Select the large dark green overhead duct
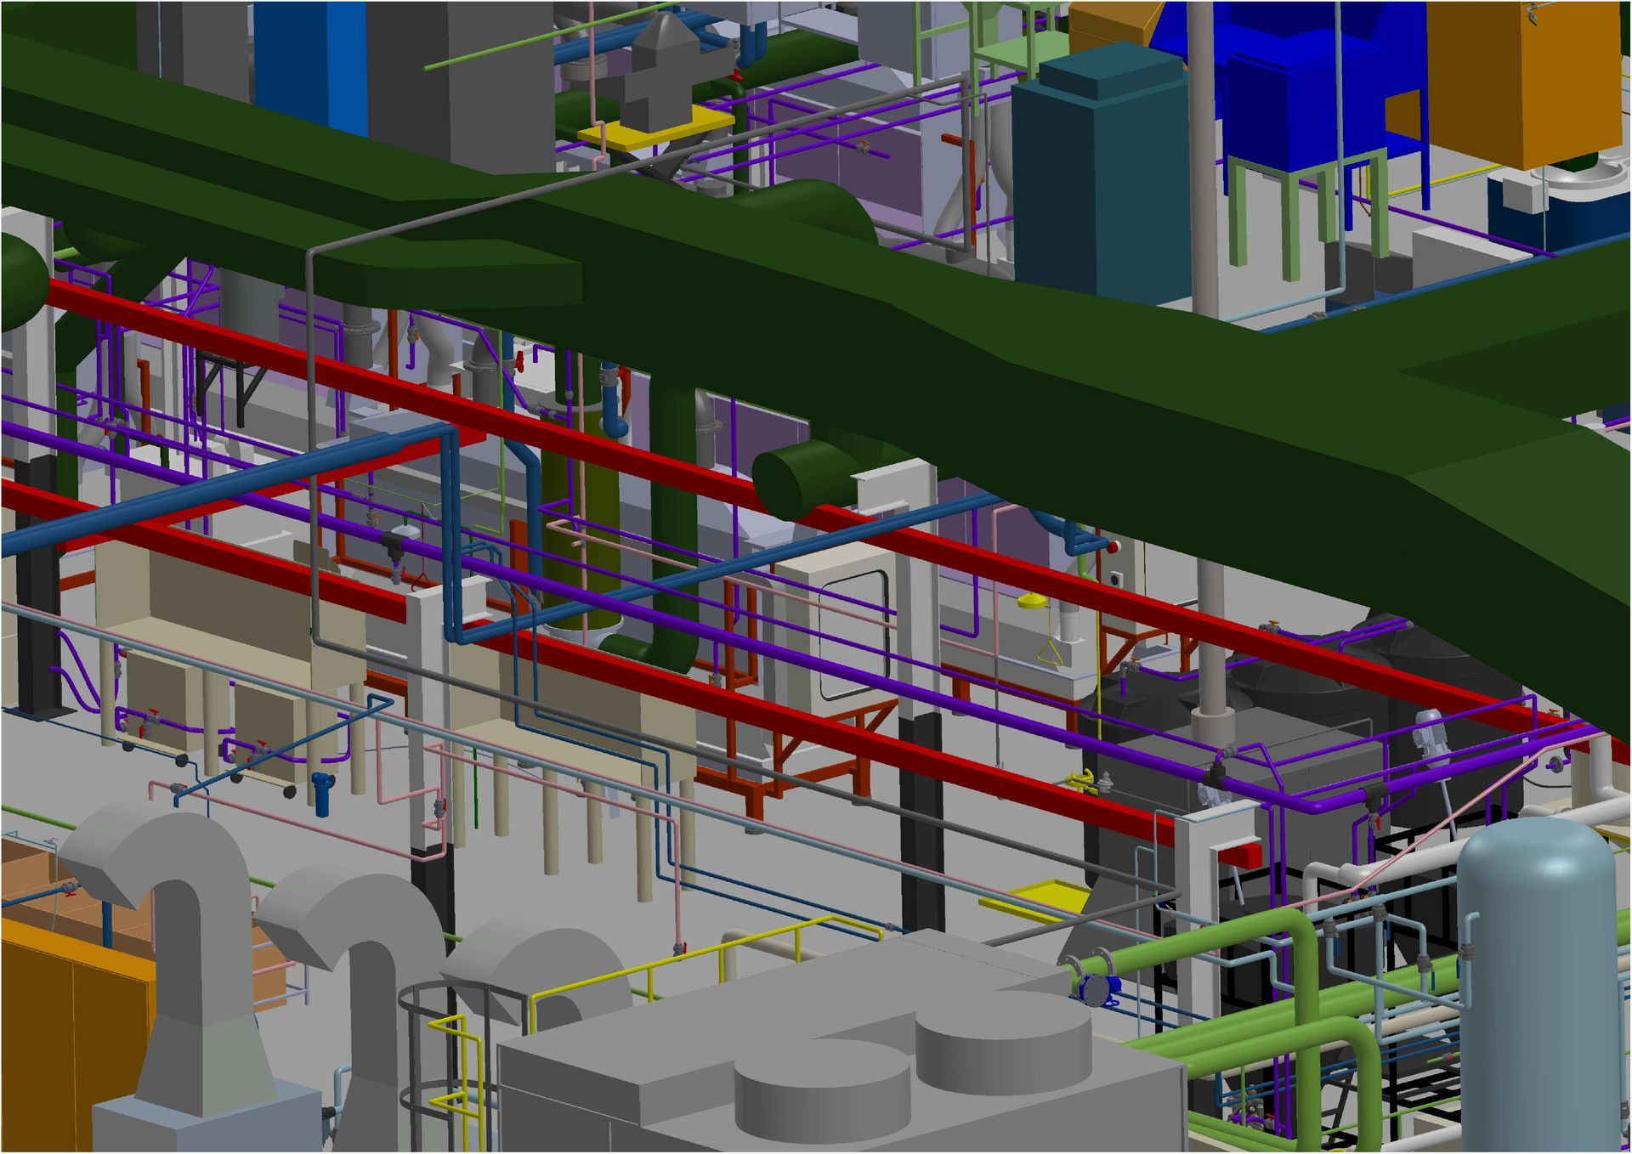The width and height of the screenshot is (1632, 1154). tap(935, 340)
